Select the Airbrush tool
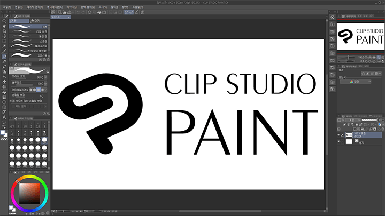Viewport: 385px width, 216px height. (x=4, y=72)
